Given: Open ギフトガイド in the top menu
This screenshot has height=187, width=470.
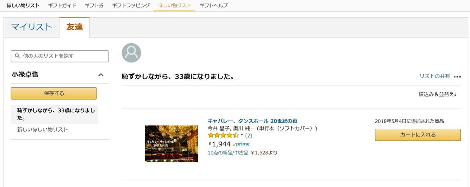Looking at the screenshot, I should coord(62,5).
